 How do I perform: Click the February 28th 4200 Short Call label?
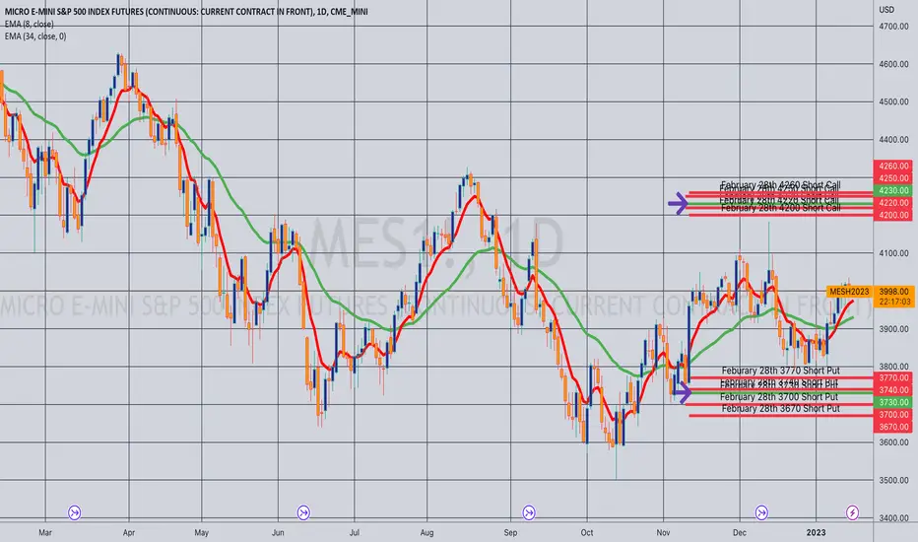pos(780,208)
